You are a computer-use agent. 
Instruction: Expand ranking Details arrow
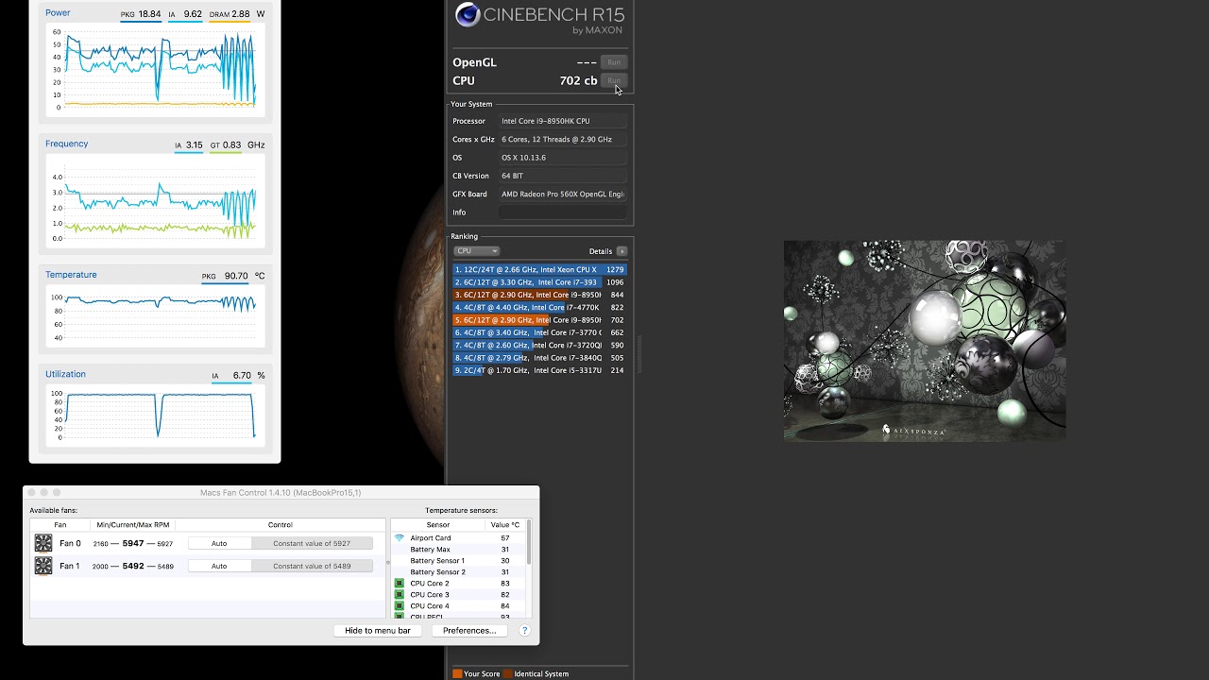coord(622,251)
